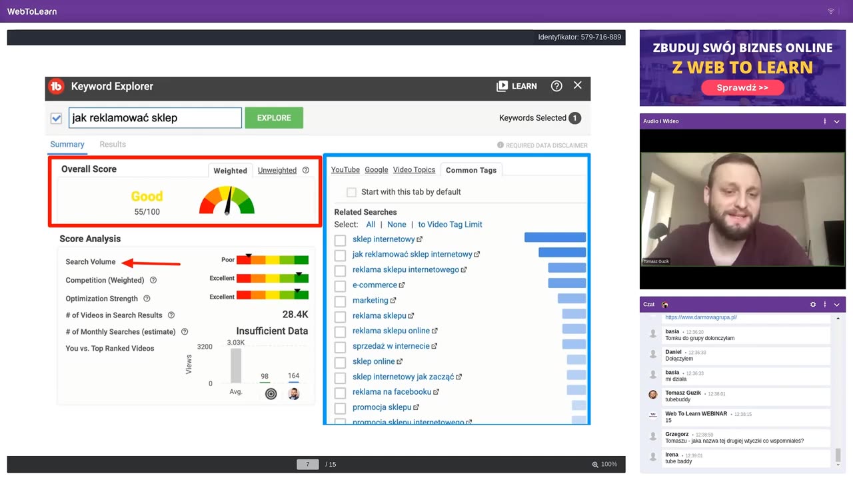Click help icon next to Optimization Strength
Image resolution: width=853 pixels, height=480 pixels.
click(x=147, y=299)
